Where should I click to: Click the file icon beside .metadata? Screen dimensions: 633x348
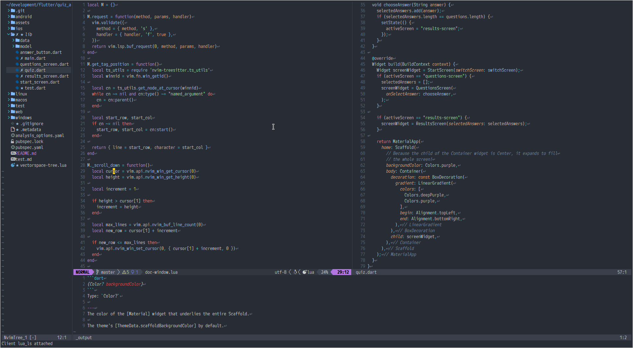pyautogui.click(x=13, y=129)
